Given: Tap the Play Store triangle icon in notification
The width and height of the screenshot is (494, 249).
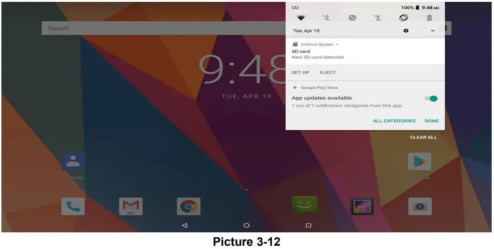Looking at the screenshot, I should coord(295,87).
